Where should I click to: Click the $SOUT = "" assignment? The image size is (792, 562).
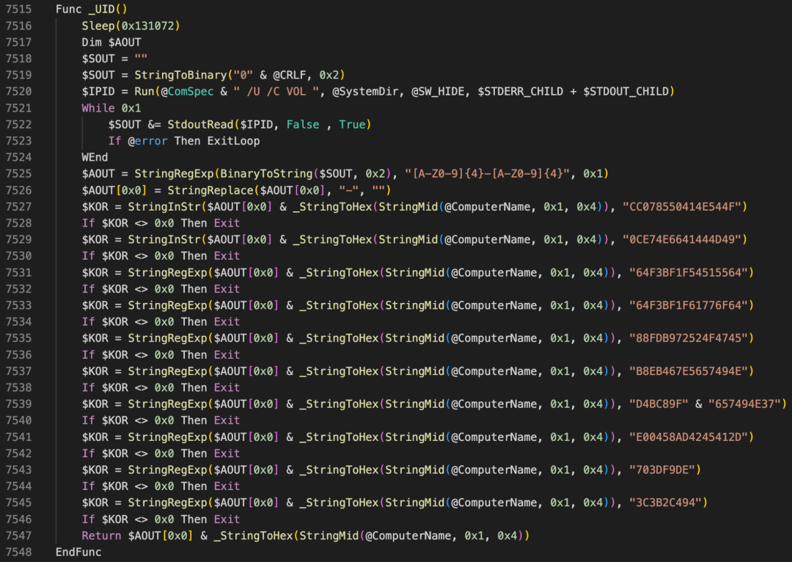pos(114,59)
